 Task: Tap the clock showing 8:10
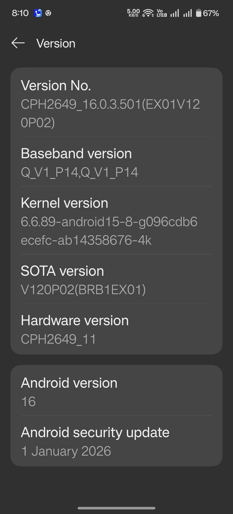(20, 13)
